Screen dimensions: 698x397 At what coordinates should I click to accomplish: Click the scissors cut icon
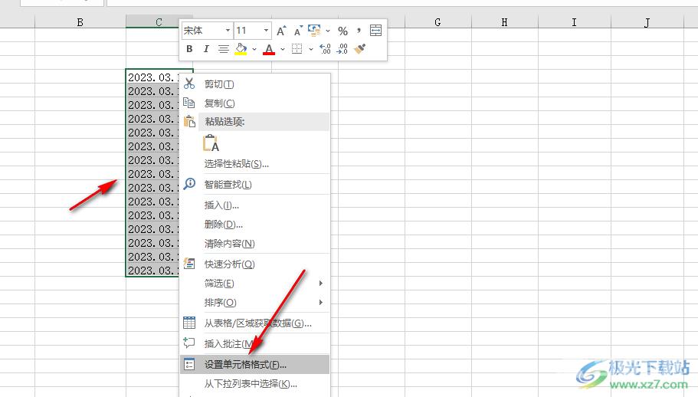pyautogui.click(x=189, y=84)
